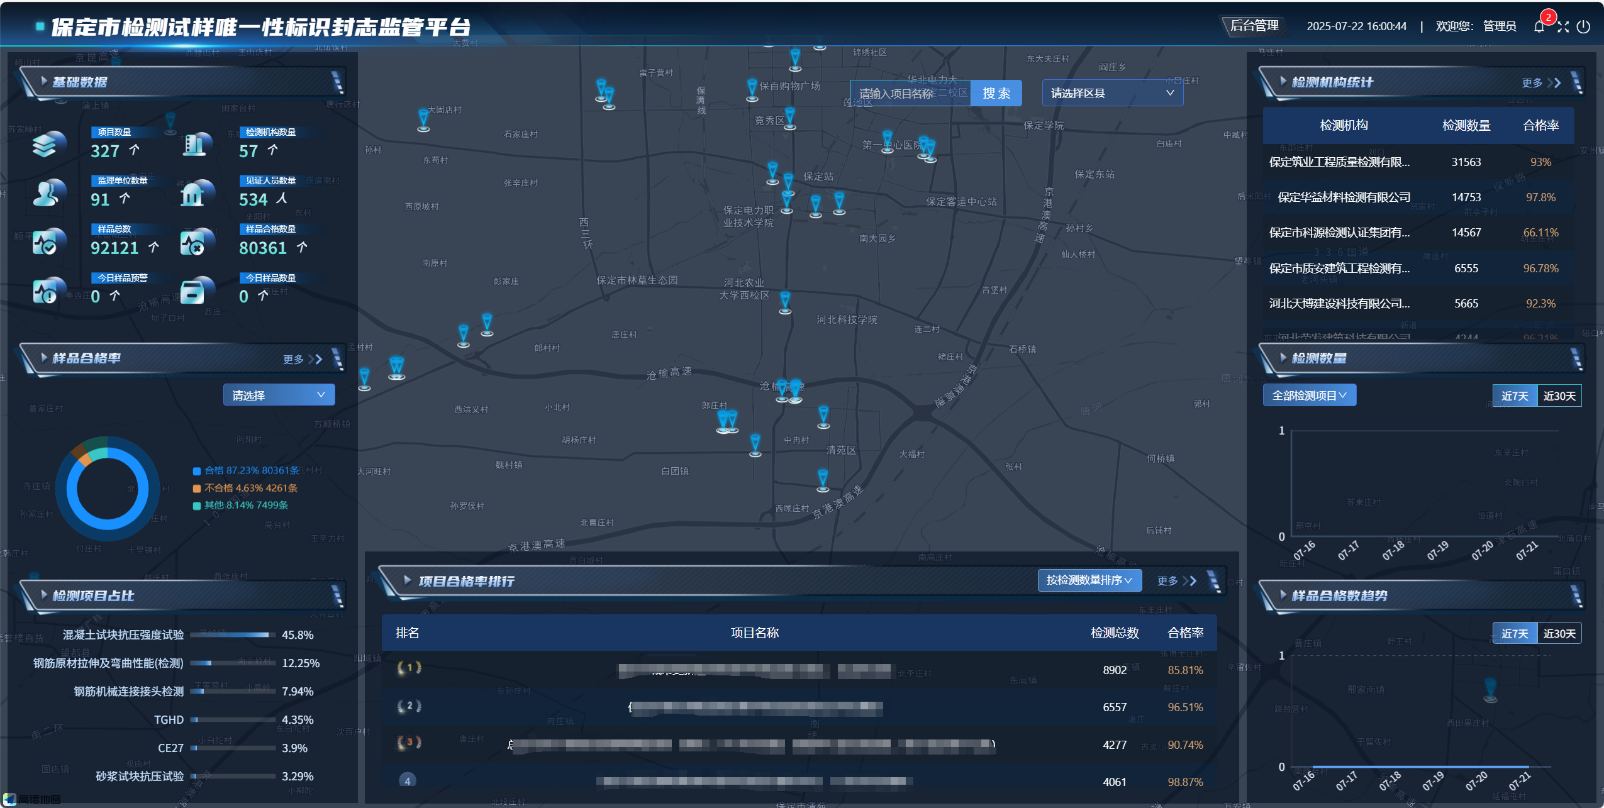
Task: Click the notification bell icon
Action: click(1539, 26)
